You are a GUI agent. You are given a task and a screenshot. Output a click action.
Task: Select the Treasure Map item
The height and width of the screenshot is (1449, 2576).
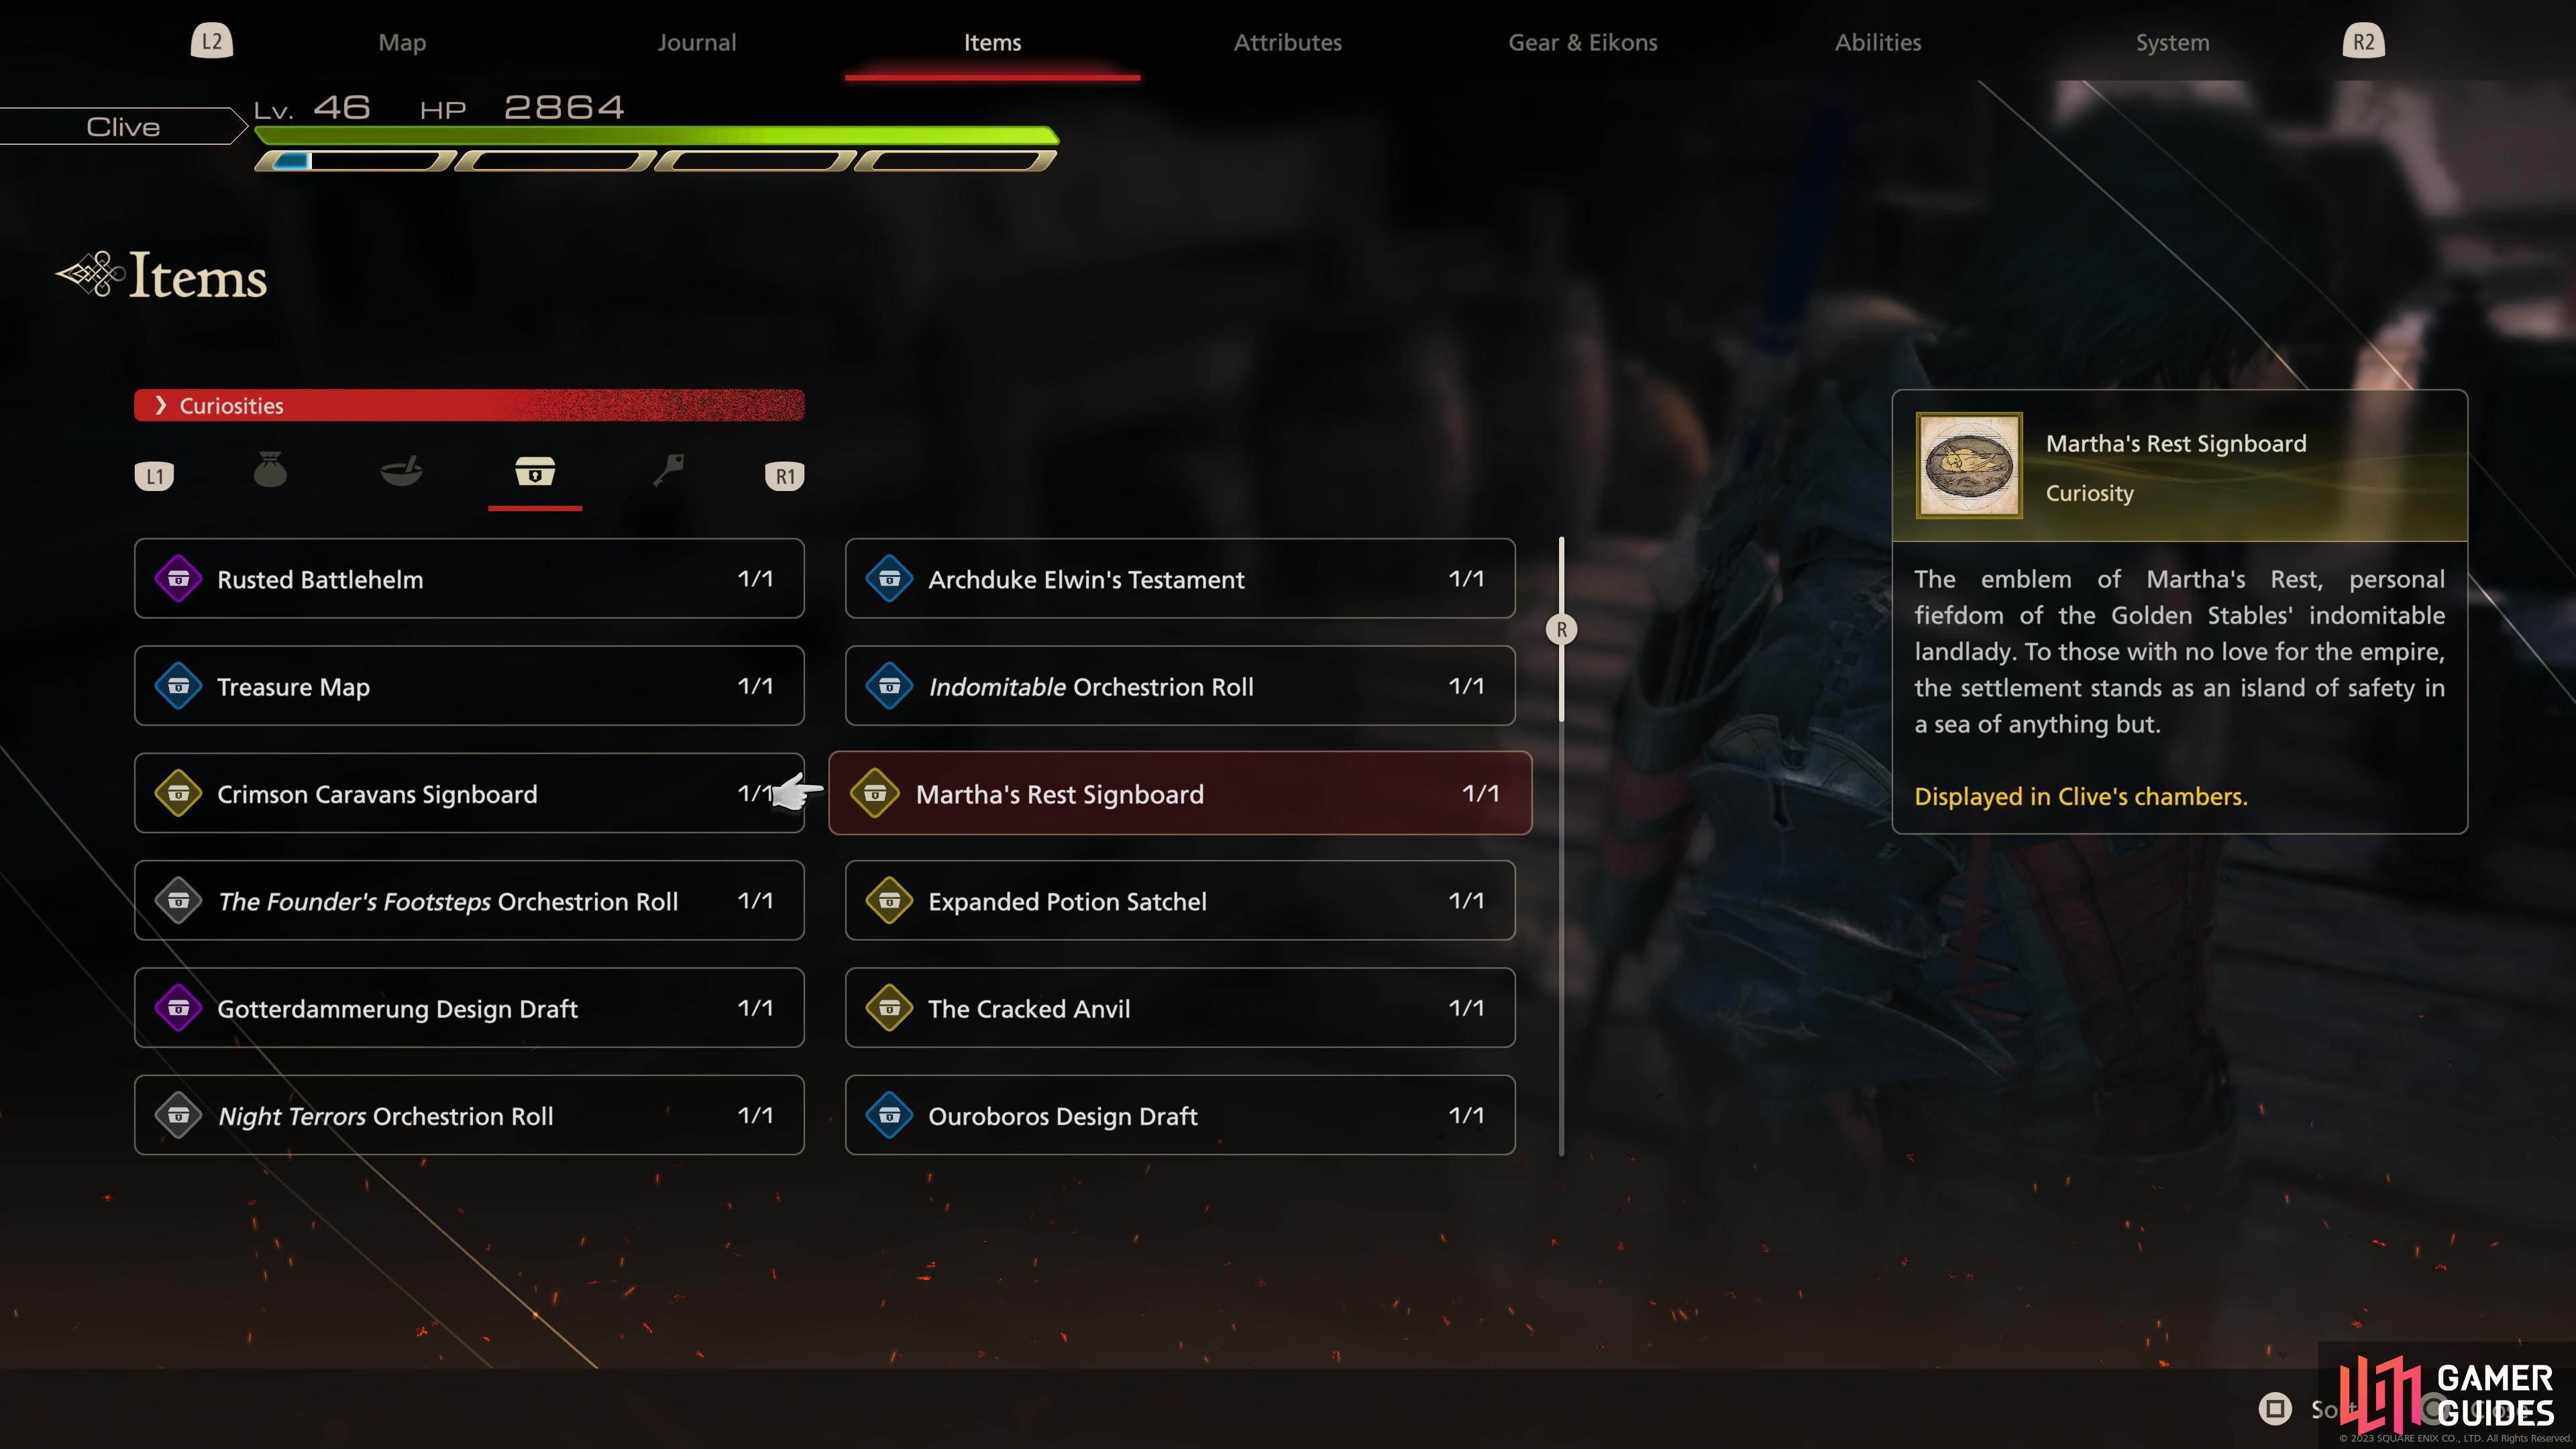(469, 686)
